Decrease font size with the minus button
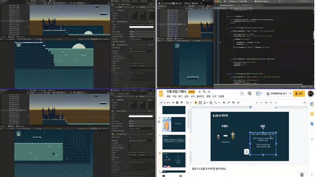Image resolution: width=317 pixels, height=177 pixels. pyautogui.click(x=261, y=103)
